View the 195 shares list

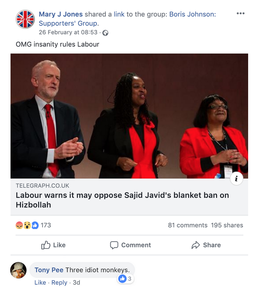pyautogui.click(x=227, y=225)
